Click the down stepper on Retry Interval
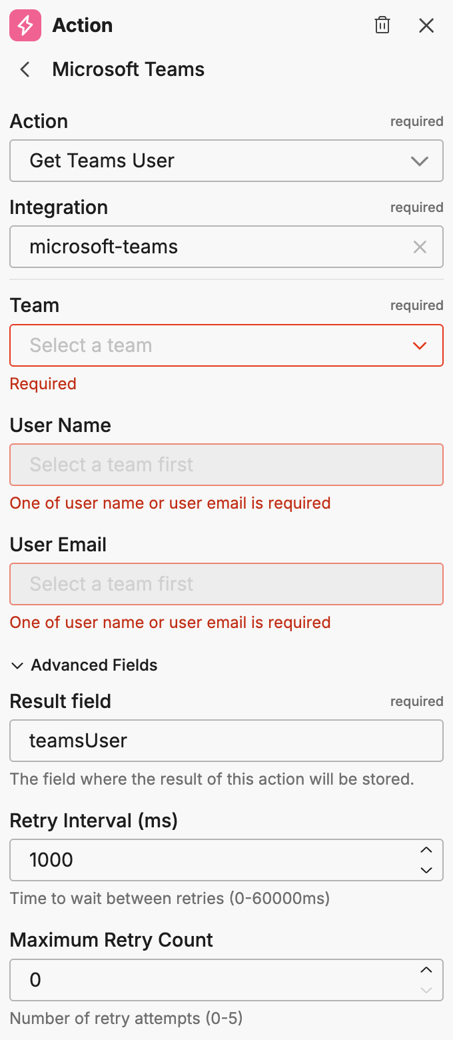Screen dimensions: 453x1040 426,870
